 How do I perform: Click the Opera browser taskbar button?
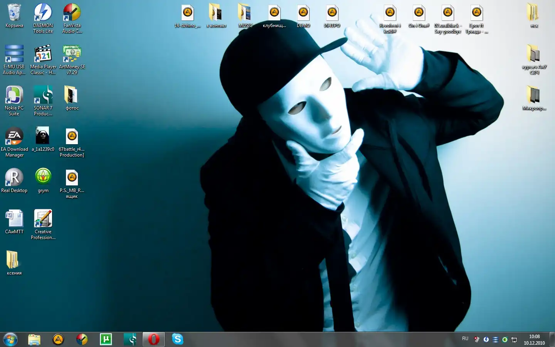(x=154, y=339)
